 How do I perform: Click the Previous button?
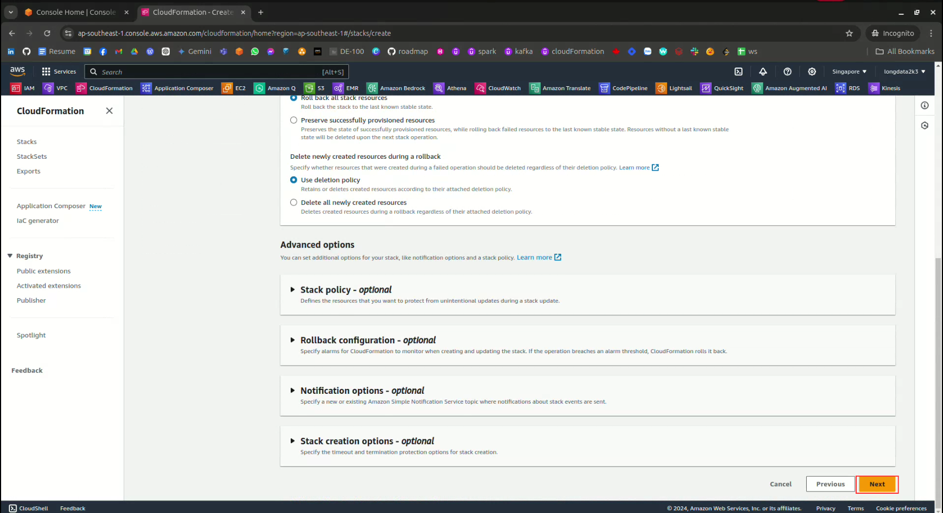(830, 484)
